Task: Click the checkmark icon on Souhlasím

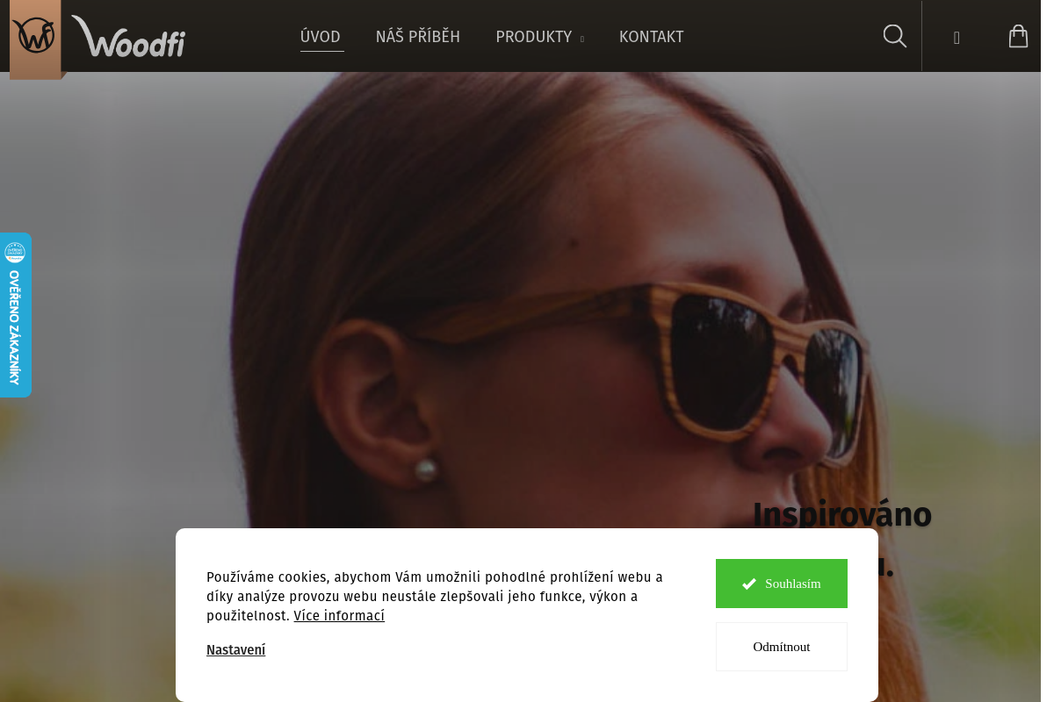Action: coord(749,584)
